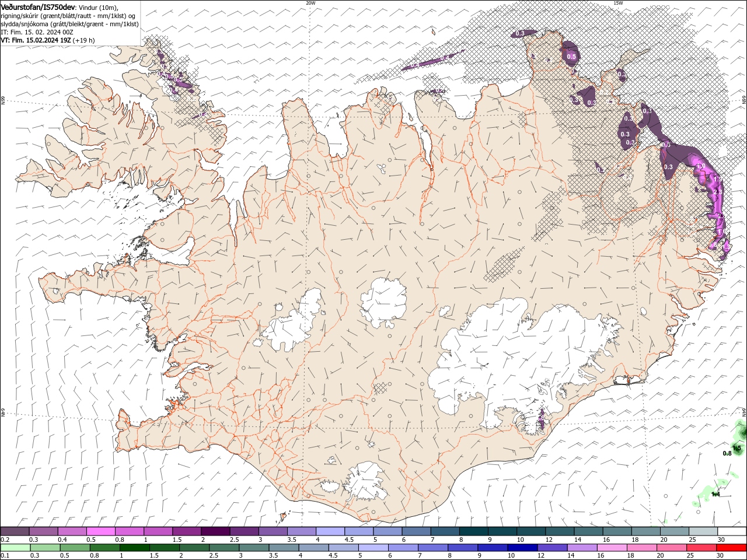Click the 1.4 rain value in the southeast sea
The height and width of the screenshot is (560, 747).
pos(715,494)
